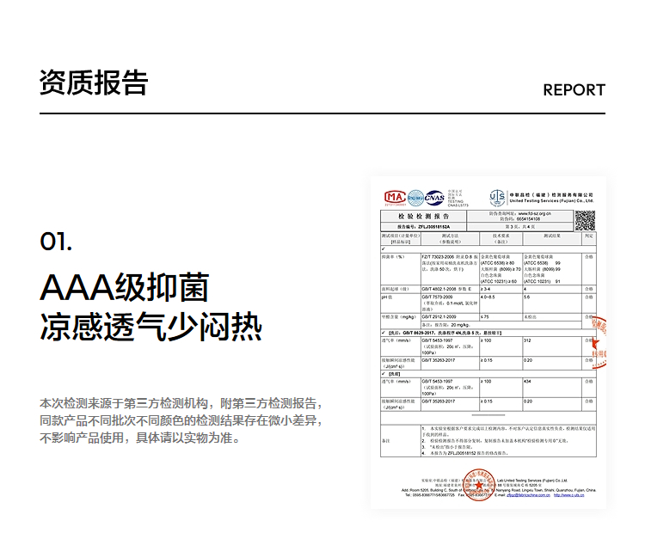Click the AAA级抑菌 headline

point(125,287)
